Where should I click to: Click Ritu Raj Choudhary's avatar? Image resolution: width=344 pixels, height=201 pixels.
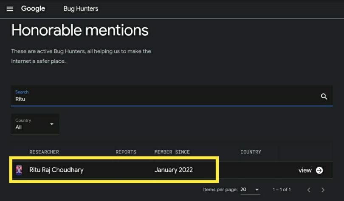[19, 170]
